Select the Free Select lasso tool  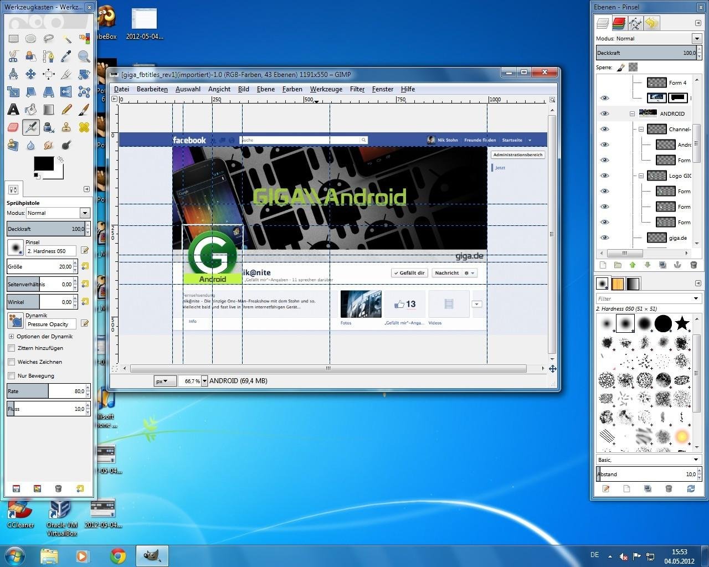tap(49, 38)
